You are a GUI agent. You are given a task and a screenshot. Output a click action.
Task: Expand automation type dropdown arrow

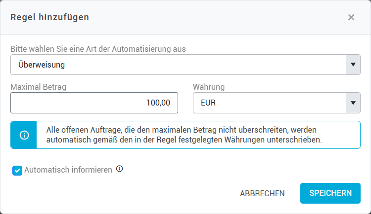coord(353,65)
